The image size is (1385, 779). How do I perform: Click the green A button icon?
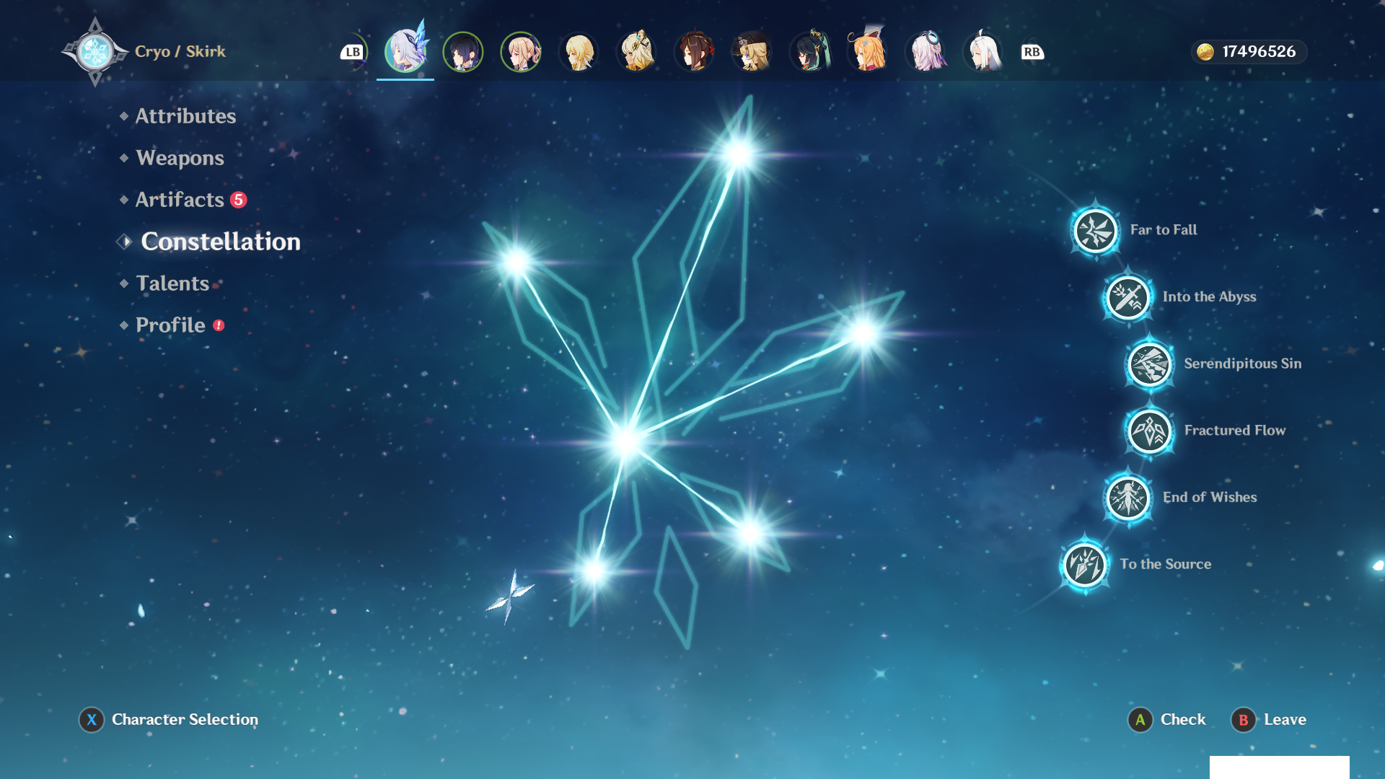(1140, 720)
